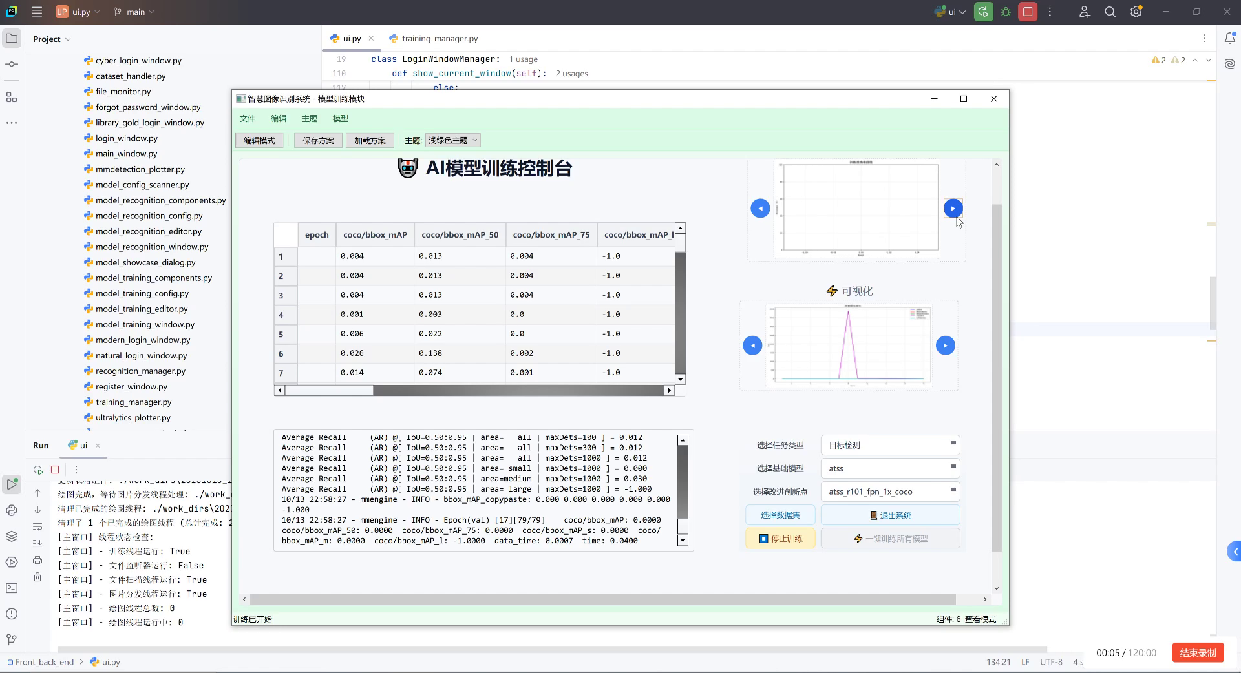The width and height of the screenshot is (1241, 673).
Task: Click the Debug bug icon
Action: click(1006, 12)
